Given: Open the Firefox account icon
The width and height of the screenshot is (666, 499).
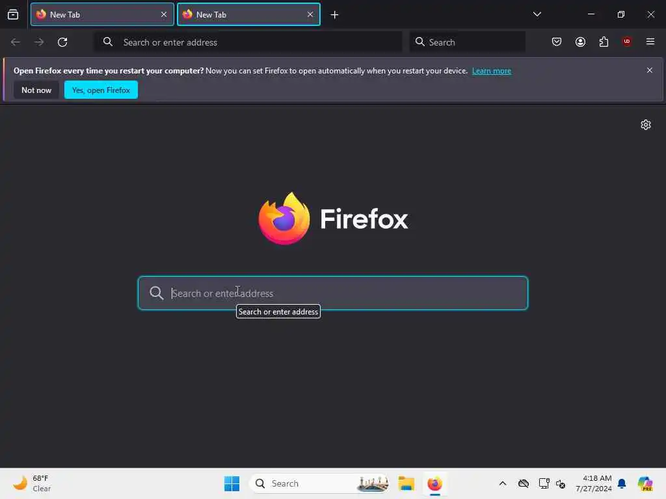Looking at the screenshot, I should [x=580, y=42].
